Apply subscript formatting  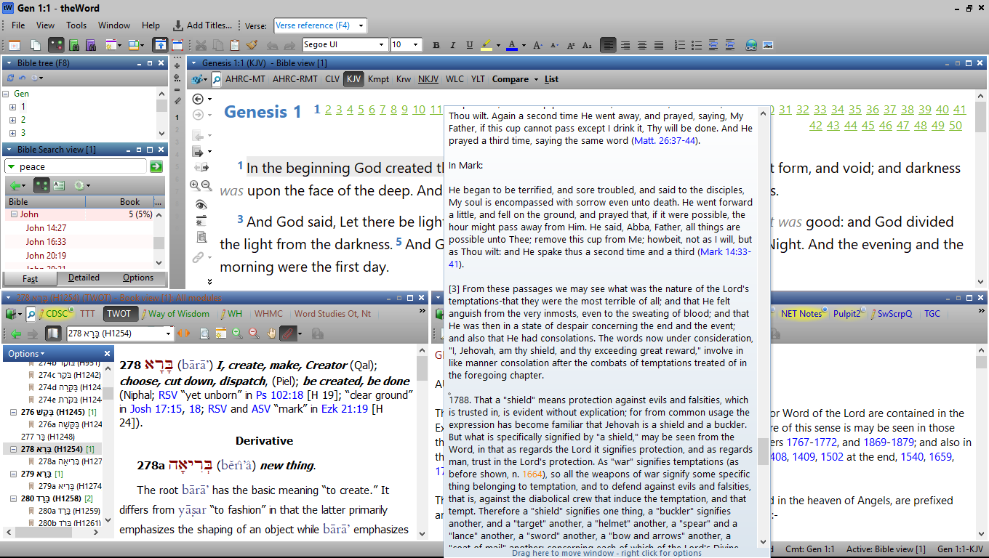[x=587, y=45]
